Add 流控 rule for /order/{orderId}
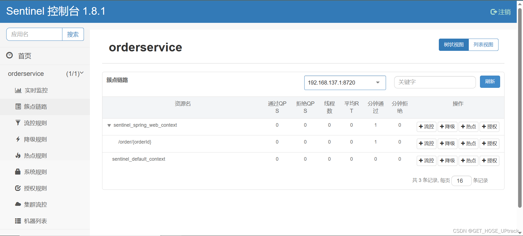Screen dimensions: 523x236 point(427,144)
